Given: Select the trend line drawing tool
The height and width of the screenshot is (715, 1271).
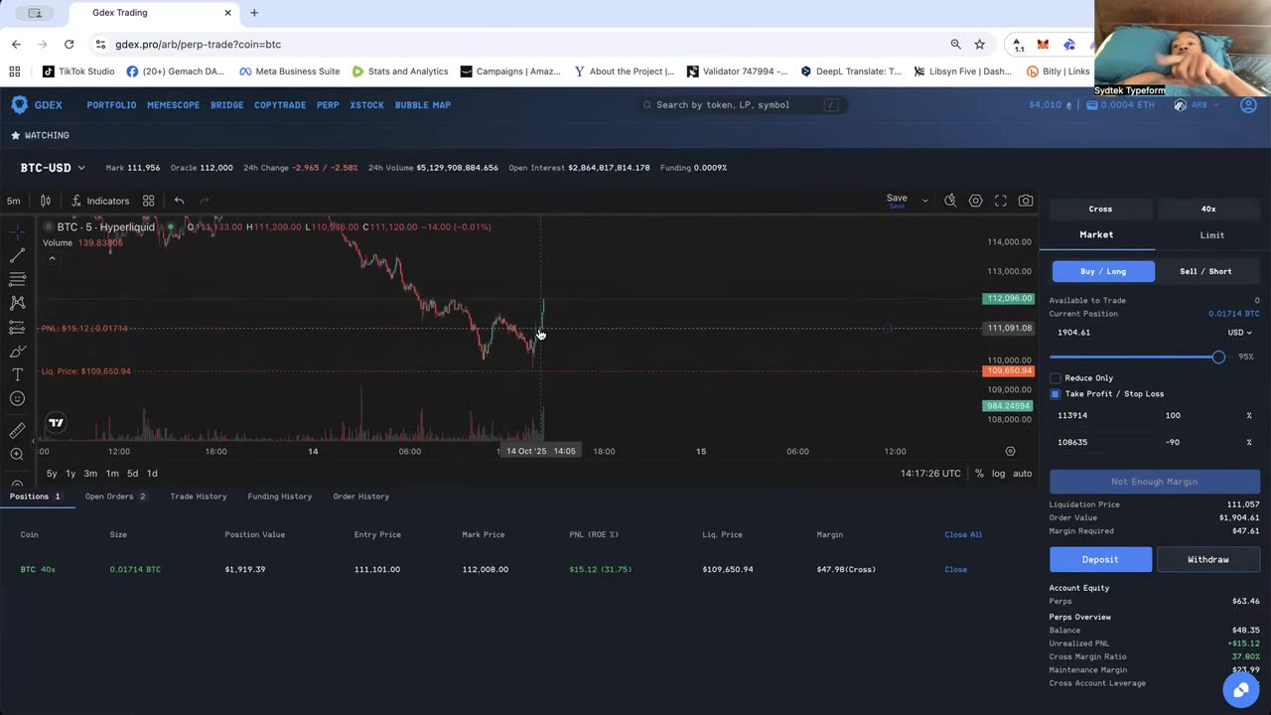Looking at the screenshot, I should point(17,256).
